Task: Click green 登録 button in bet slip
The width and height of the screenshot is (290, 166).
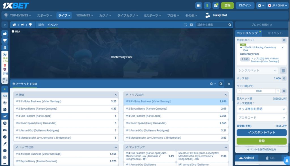Action: [261, 141]
